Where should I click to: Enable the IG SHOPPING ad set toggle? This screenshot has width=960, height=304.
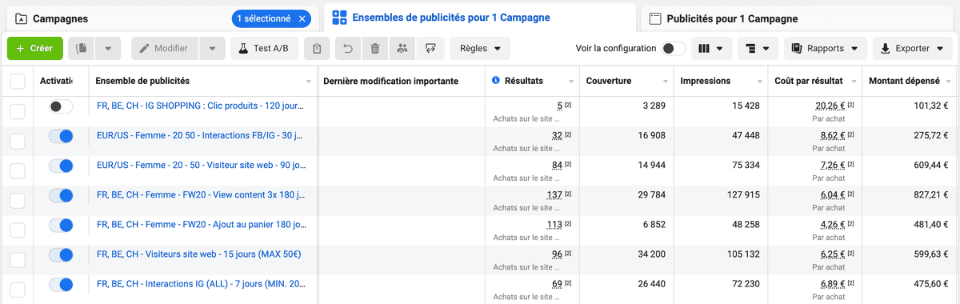[x=61, y=106]
